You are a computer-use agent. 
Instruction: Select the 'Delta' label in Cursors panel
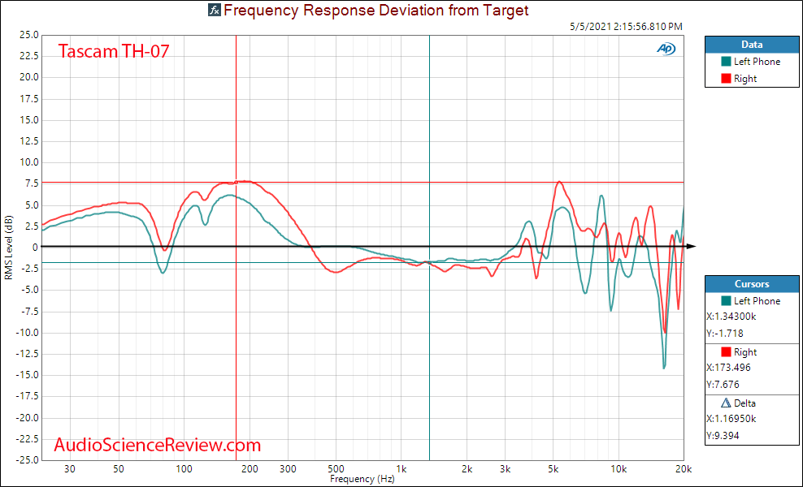tap(744, 403)
